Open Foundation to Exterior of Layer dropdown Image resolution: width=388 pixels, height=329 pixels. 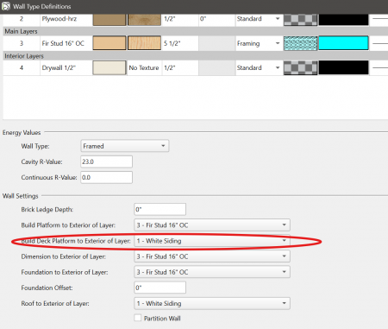212,272
